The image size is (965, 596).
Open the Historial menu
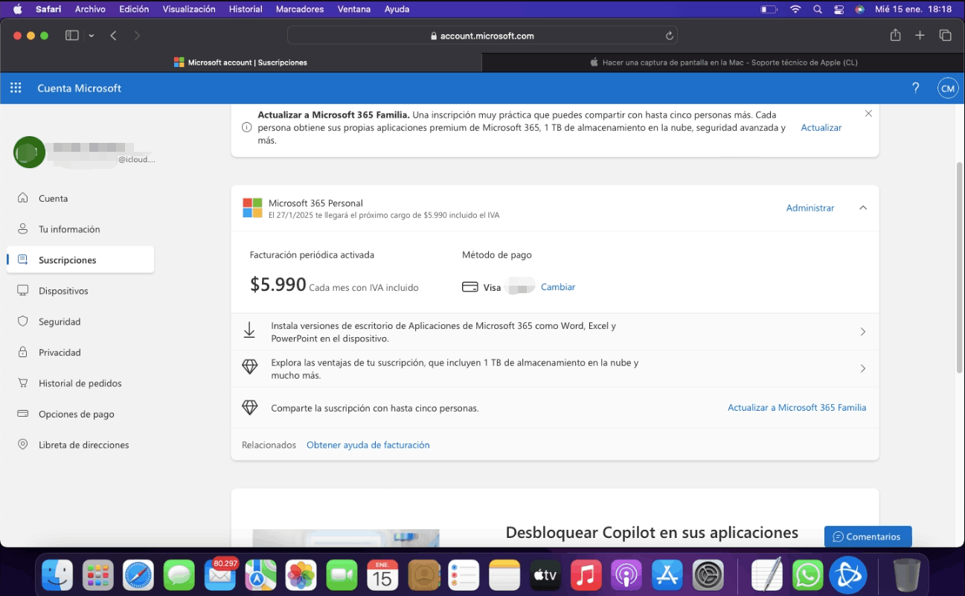tap(246, 9)
